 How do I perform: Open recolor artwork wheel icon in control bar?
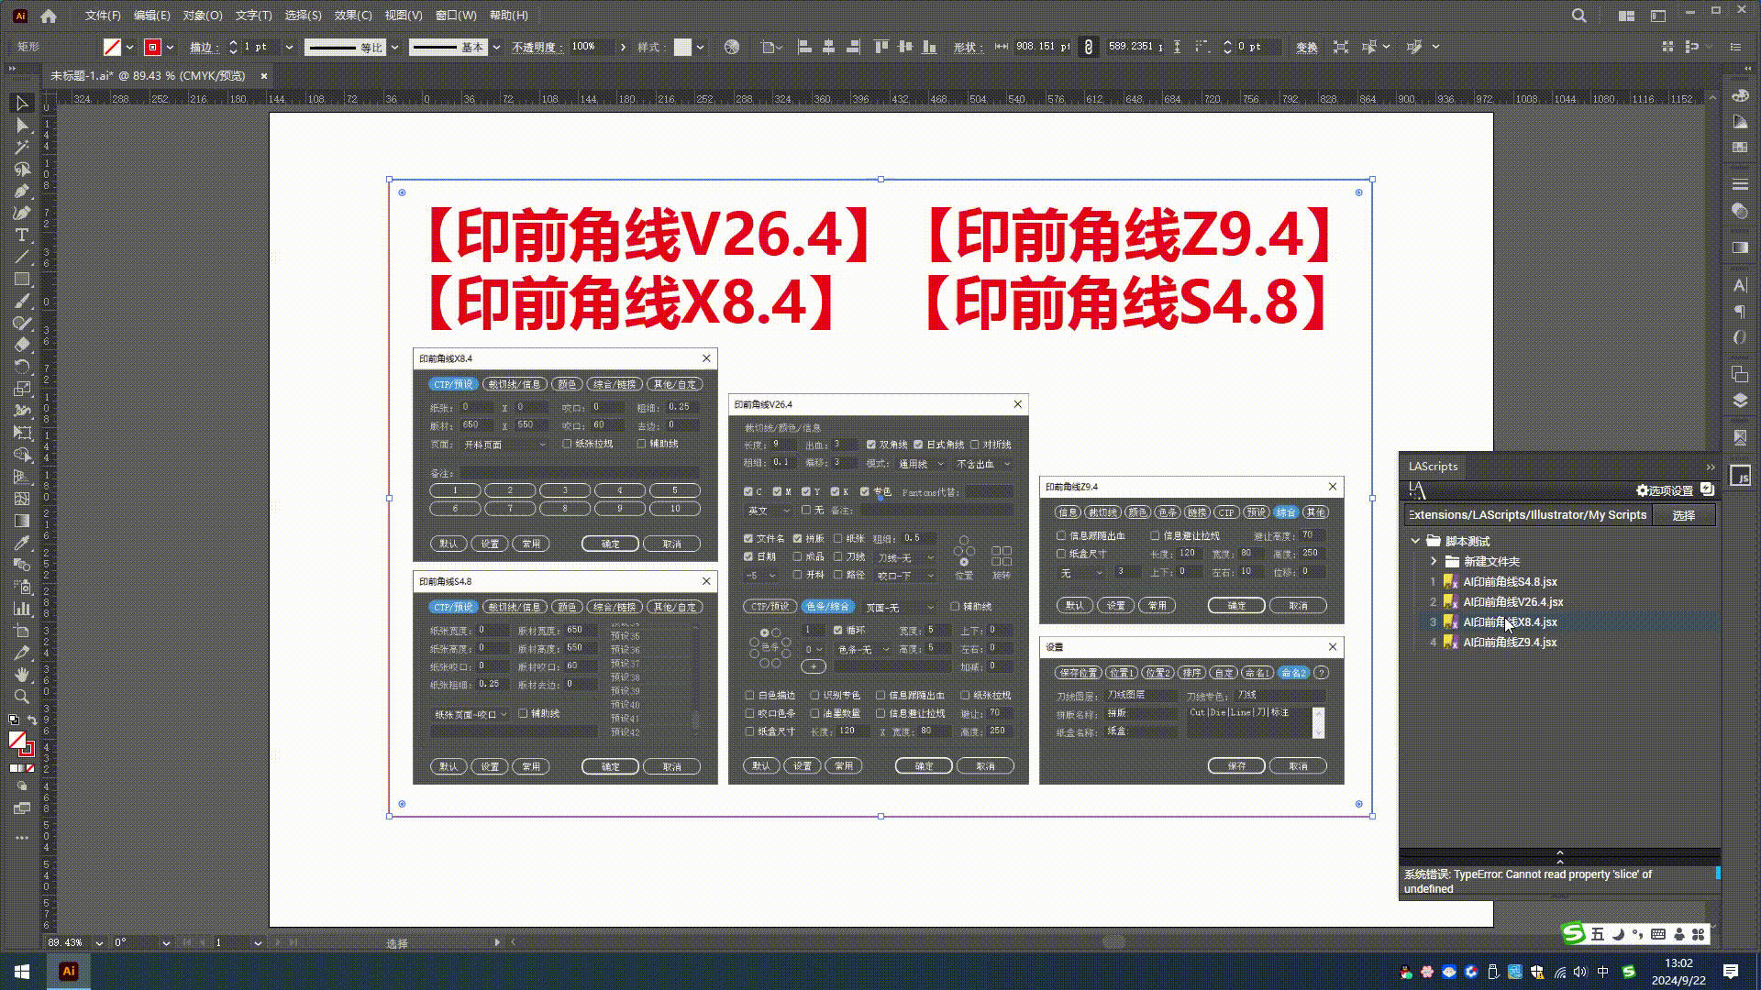pyautogui.click(x=732, y=47)
